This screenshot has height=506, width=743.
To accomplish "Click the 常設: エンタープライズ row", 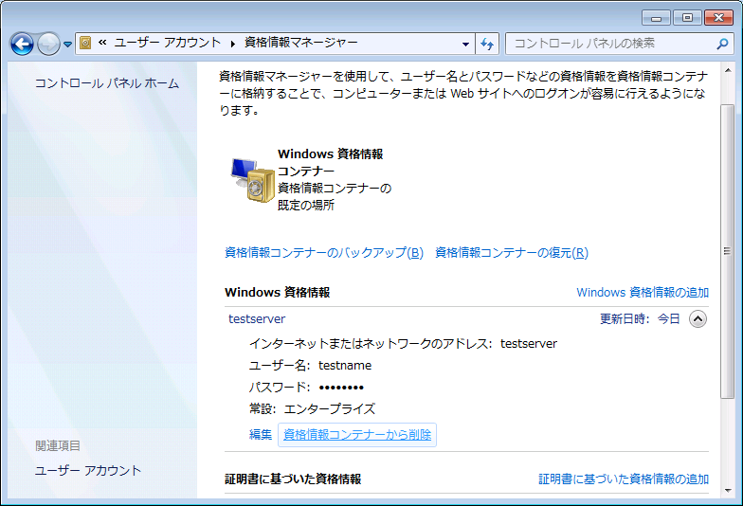I will 313,409.
